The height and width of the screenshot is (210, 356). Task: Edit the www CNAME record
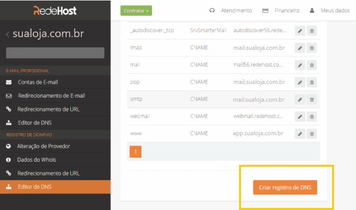300,134
